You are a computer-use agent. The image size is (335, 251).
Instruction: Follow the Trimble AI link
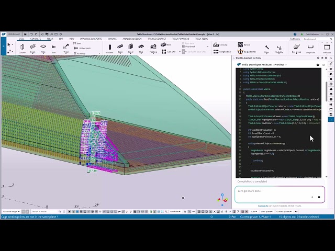point(263,206)
